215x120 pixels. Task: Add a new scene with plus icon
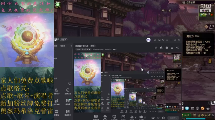click(71, 46)
